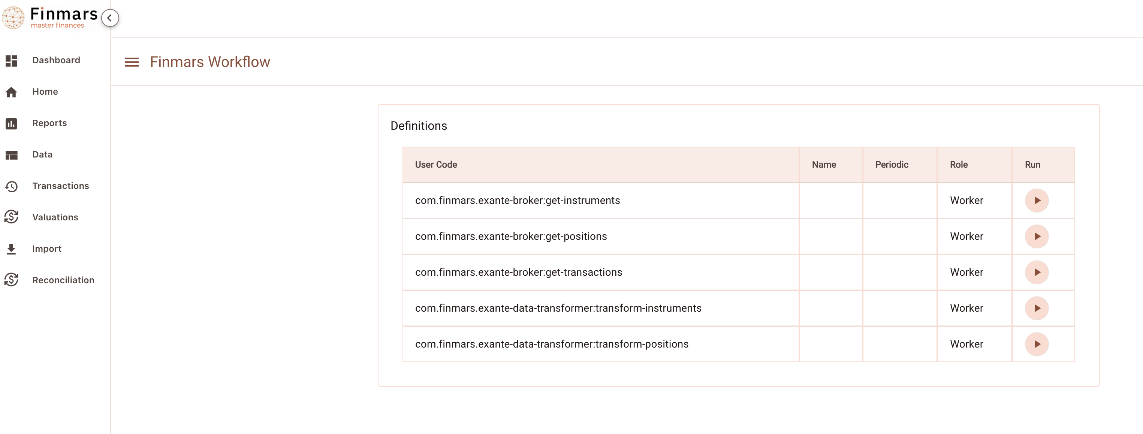This screenshot has height=434, width=1143.
Task: Collapse the sidebar with the chevron button
Action: [x=109, y=18]
